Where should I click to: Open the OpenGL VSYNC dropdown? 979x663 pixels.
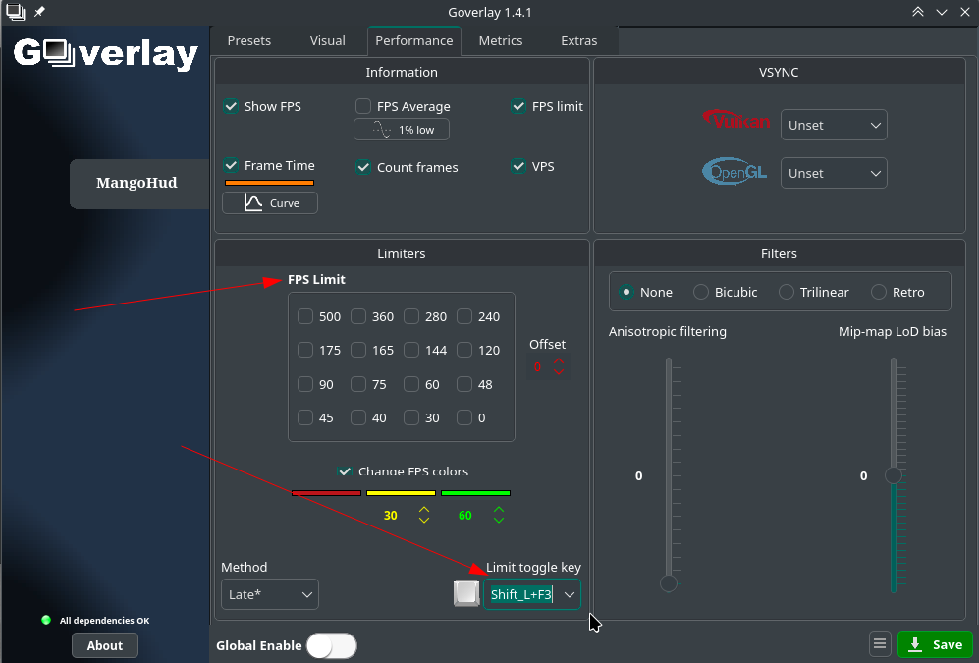834,173
